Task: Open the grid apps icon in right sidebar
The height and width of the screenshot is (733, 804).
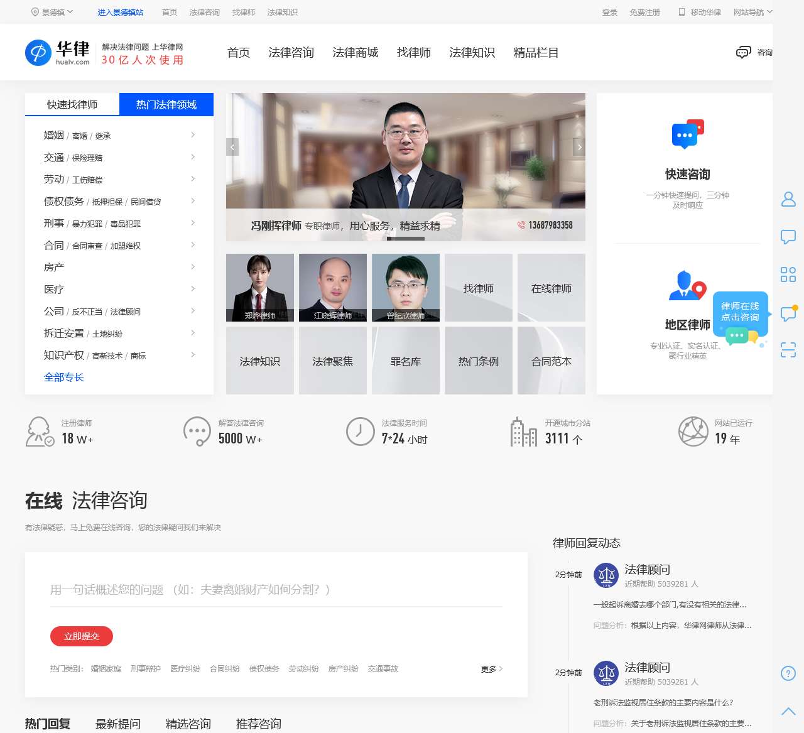Action: point(788,274)
